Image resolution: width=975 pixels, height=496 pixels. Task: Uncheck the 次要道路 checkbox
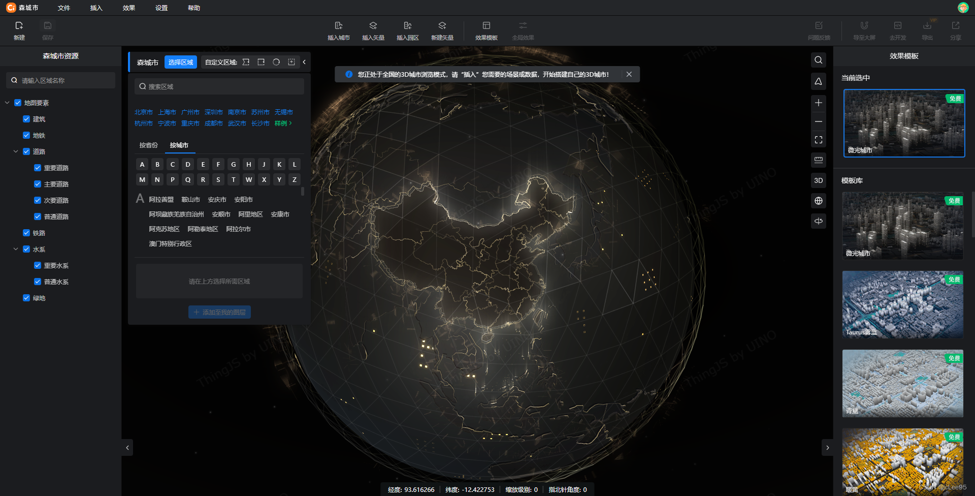point(38,200)
